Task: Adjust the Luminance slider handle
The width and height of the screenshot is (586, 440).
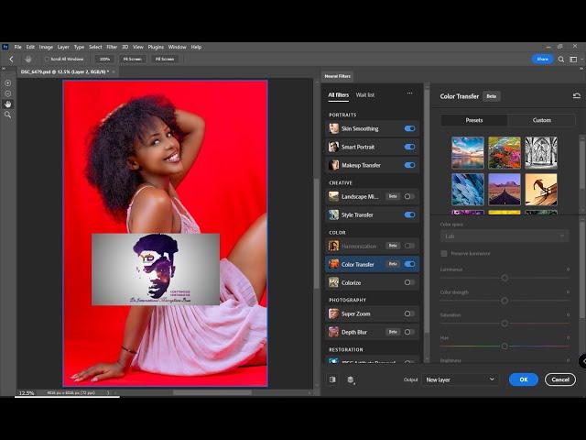Action: tap(505, 278)
